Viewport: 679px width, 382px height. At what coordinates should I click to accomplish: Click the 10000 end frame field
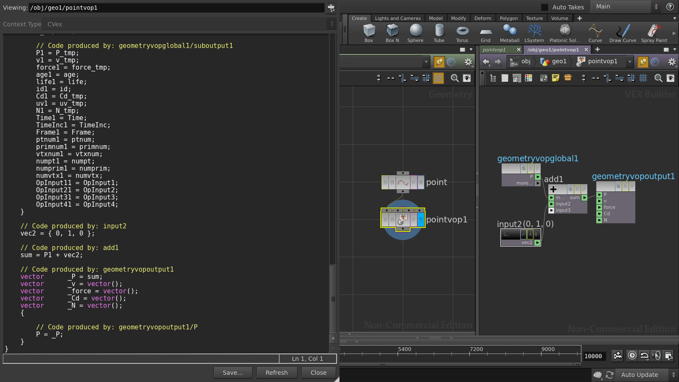coord(593,356)
